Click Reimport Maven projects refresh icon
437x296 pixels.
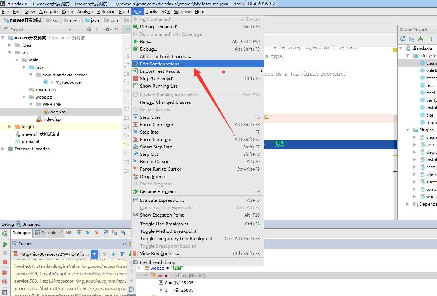click(403, 39)
